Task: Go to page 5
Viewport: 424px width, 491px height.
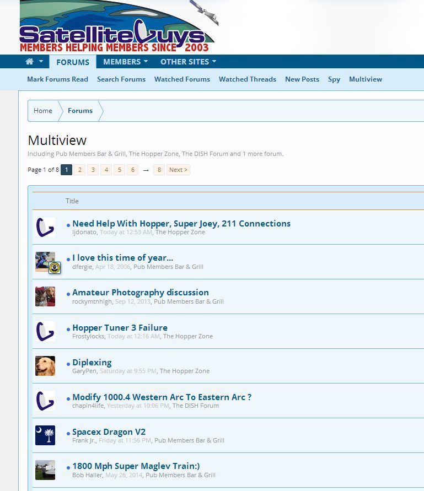Action: coord(120,170)
